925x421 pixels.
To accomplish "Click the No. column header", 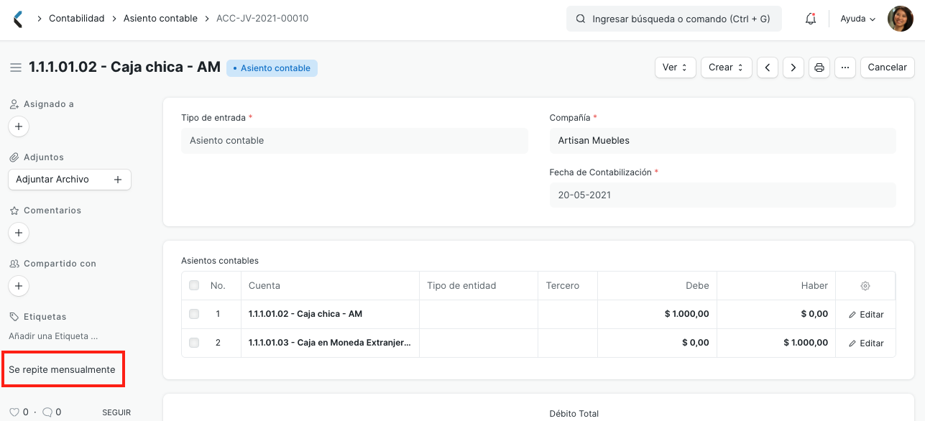I will tap(218, 286).
